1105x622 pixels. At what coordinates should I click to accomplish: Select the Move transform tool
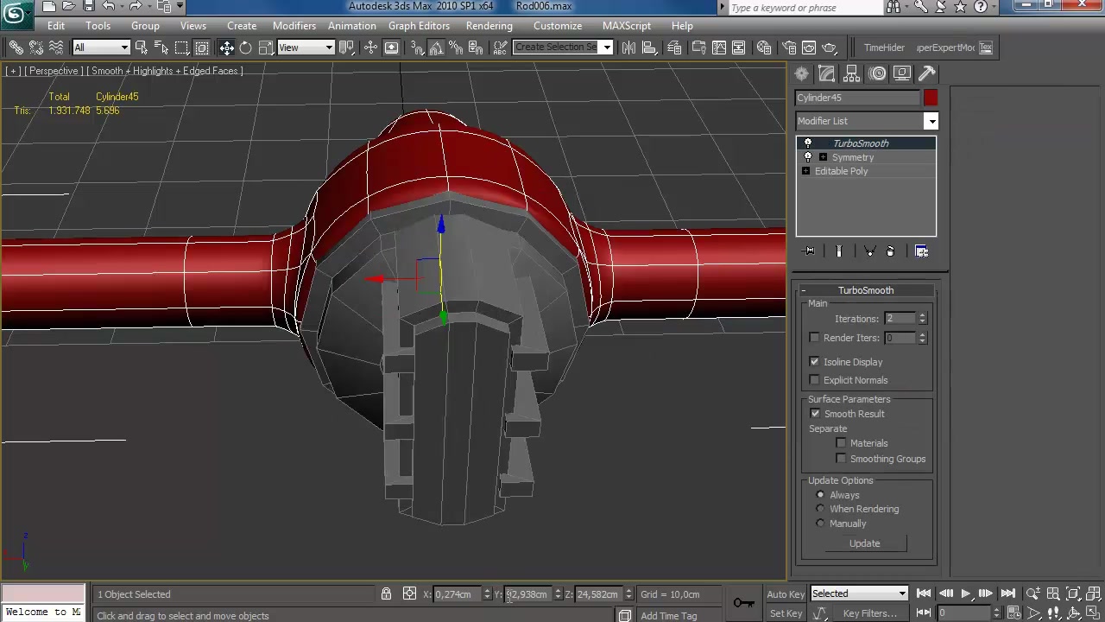click(226, 48)
